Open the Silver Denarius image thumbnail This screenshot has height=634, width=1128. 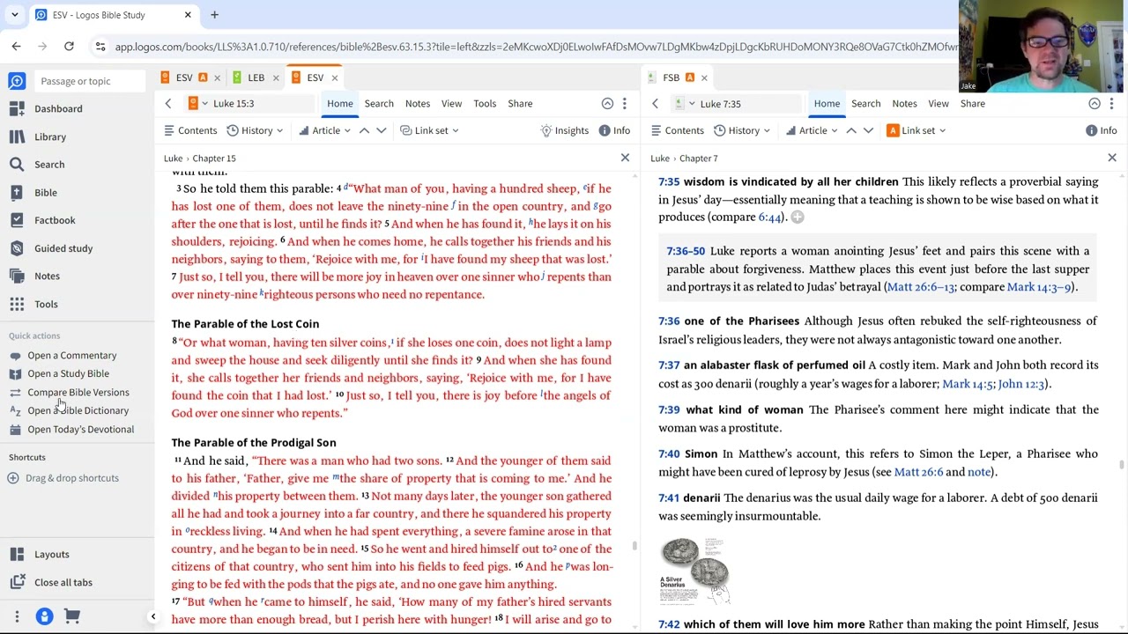696,571
